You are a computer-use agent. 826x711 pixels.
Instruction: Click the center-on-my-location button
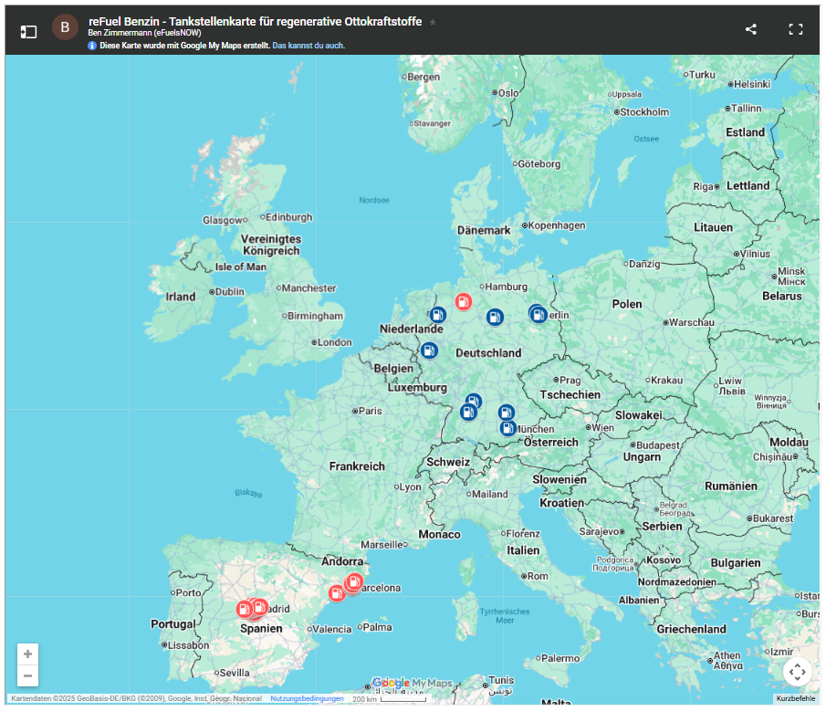tap(797, 672)
